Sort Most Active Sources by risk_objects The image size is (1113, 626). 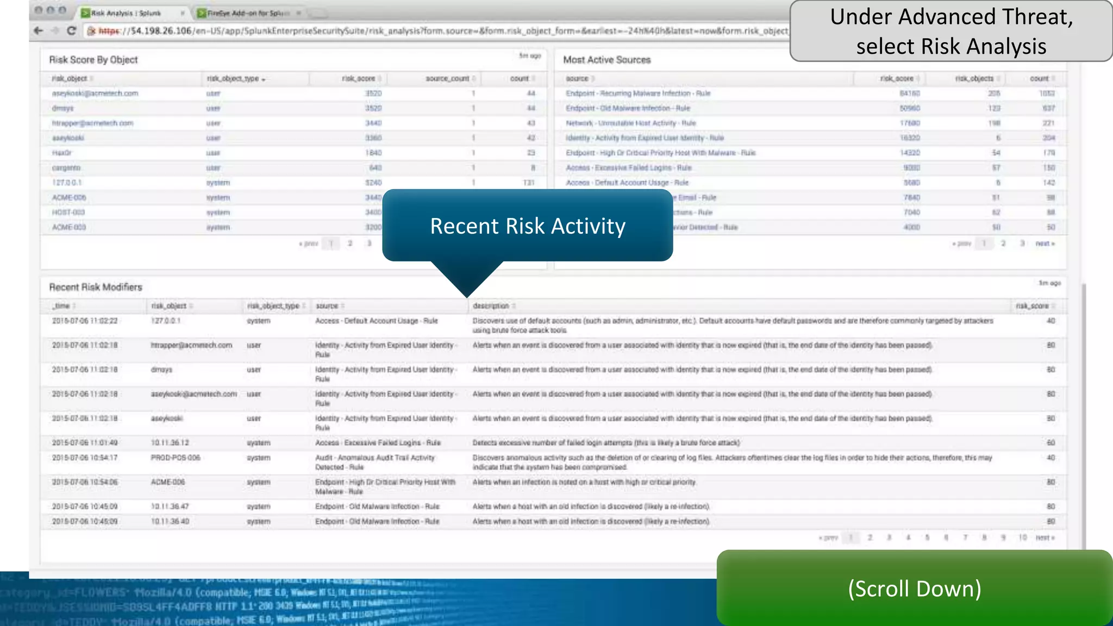coord(977,79)
